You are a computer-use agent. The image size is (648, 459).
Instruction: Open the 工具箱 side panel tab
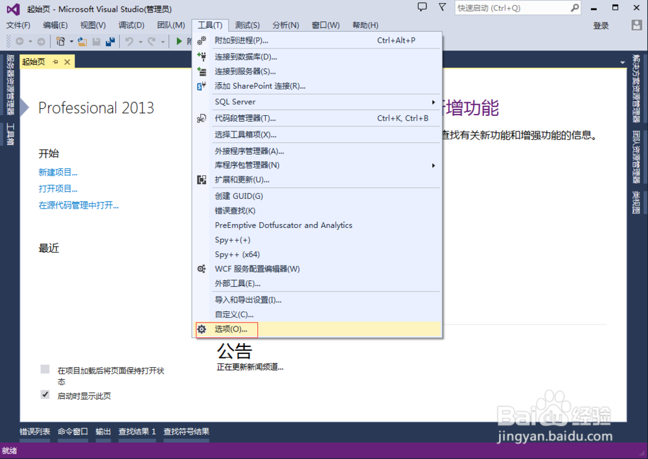(x=10, y=135)
